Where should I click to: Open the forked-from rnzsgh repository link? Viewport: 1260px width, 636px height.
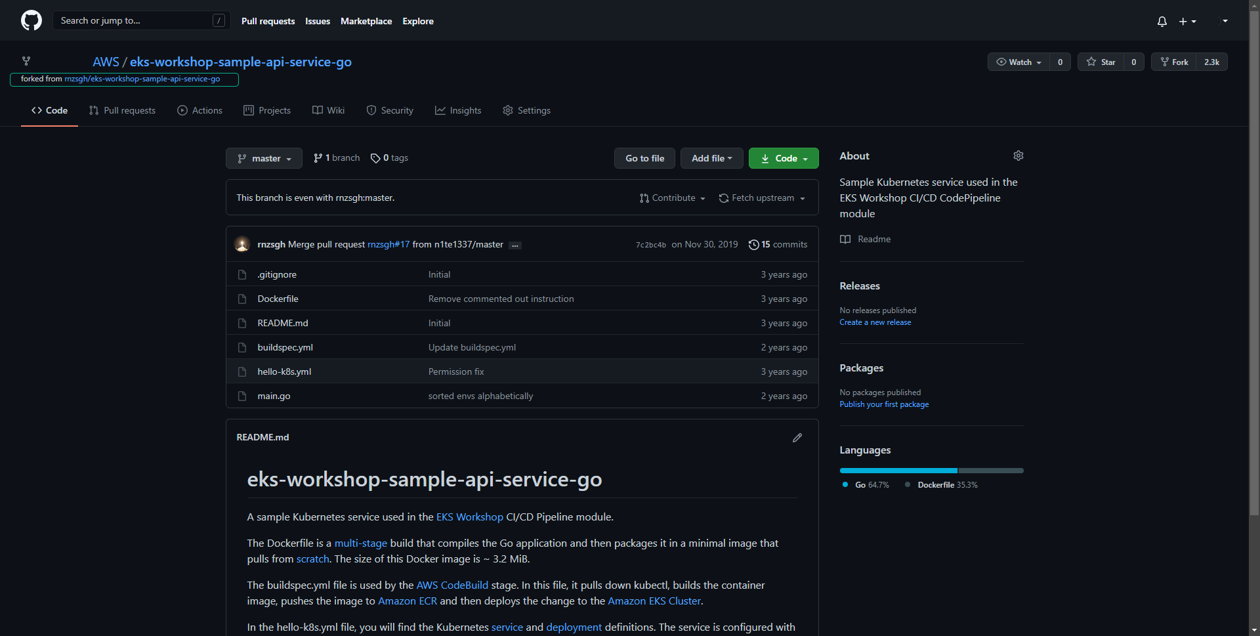tap(142, 79)
